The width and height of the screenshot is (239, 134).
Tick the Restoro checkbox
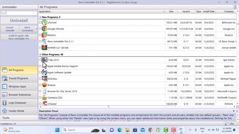40,35
